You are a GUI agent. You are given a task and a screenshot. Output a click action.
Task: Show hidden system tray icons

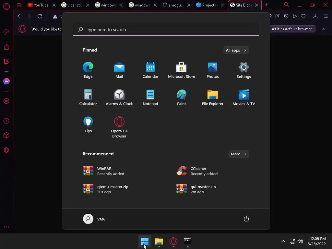(x=283, y=241)
